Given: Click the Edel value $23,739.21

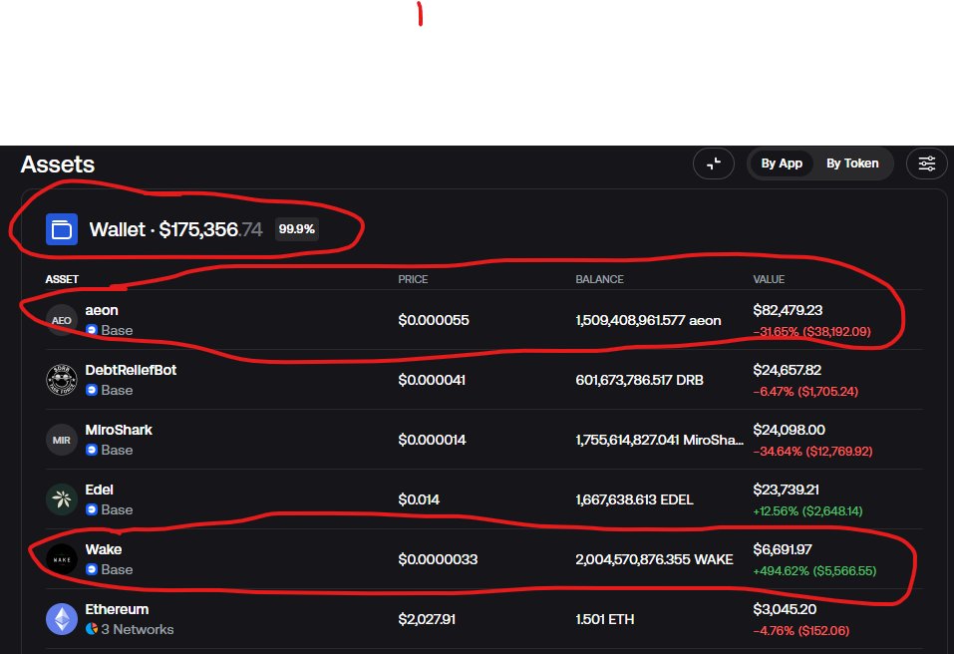Looking at the screenshot, I should click(x=787, y=490).
